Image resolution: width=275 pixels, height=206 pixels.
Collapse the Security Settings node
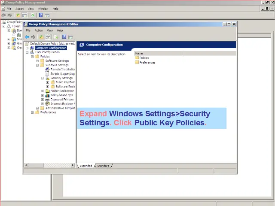pos(43,78)
